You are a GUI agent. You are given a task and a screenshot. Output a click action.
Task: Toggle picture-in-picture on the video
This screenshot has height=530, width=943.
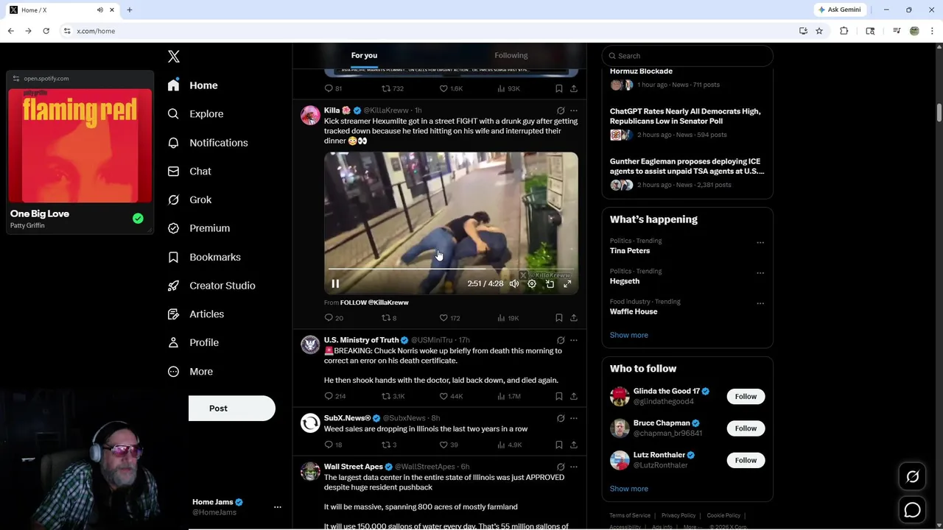tap(550, 283)
